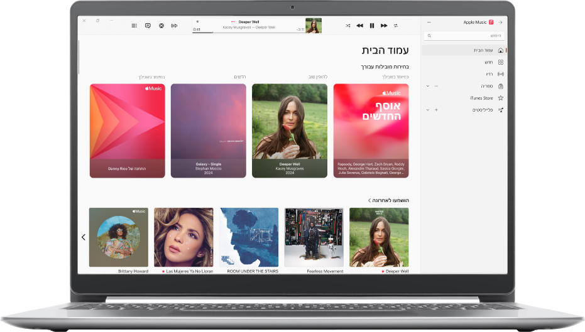Click the home icon in the sidebar
This screenshot has height=332, width=585.
point(501,50)
